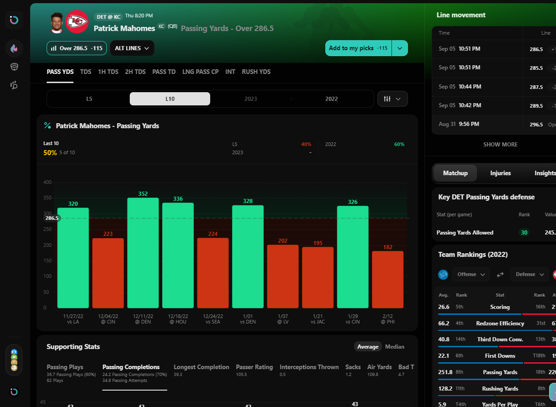Select the Passing Plays supporting stat
Viewport: 556px width, 407px height.
[71, 373]
